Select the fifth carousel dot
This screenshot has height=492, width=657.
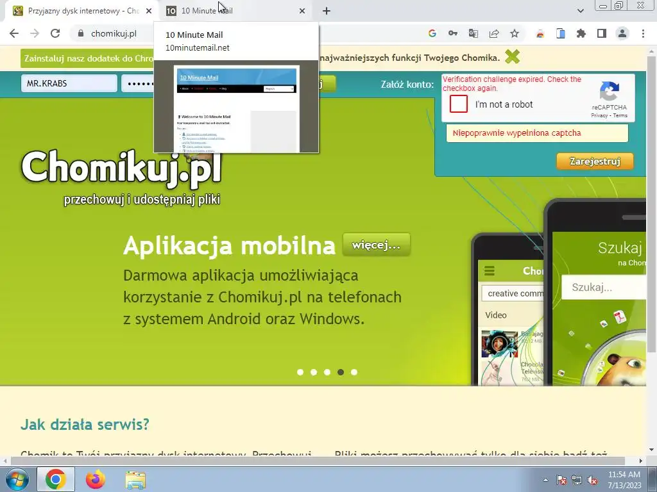tap(354, 372)
